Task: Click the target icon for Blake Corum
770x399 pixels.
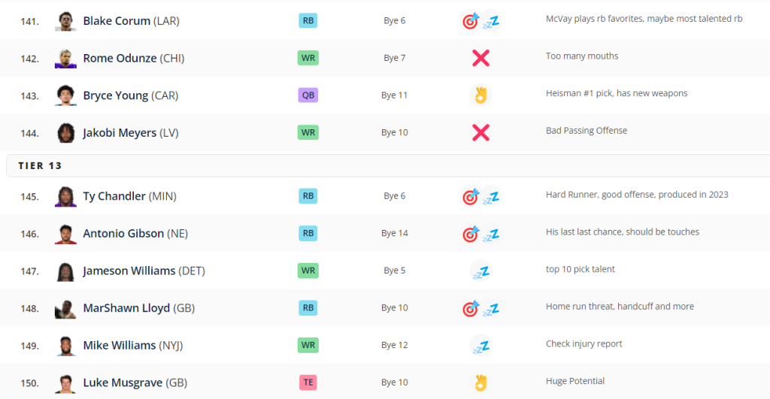Action: (471, 21)
